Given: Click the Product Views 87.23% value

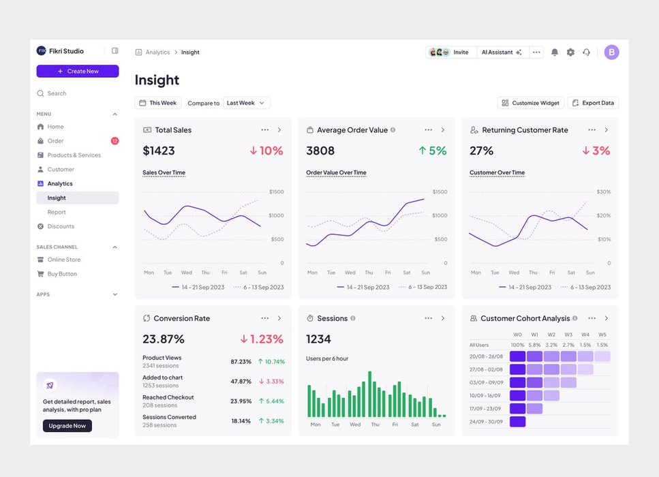Looking at the screenshot, I should (241, 361).
